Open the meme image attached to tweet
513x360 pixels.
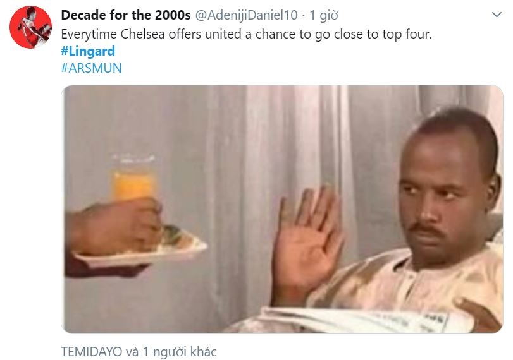pos(282,209)
